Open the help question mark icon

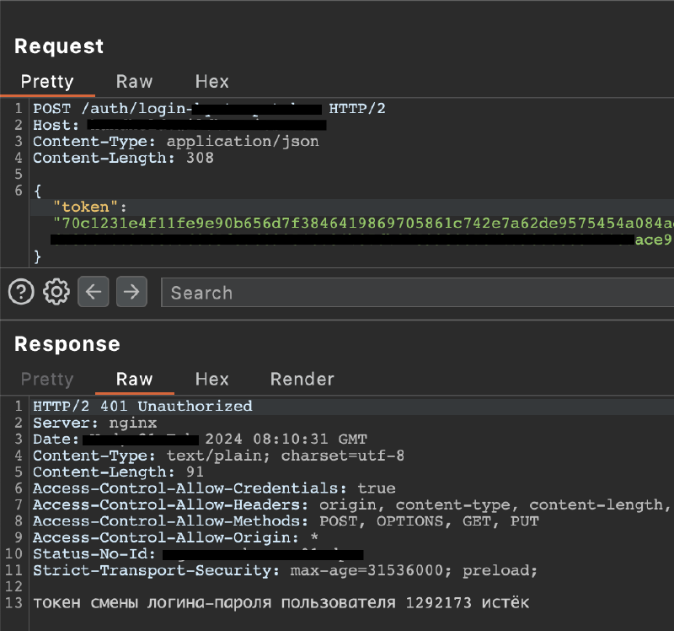21,292
